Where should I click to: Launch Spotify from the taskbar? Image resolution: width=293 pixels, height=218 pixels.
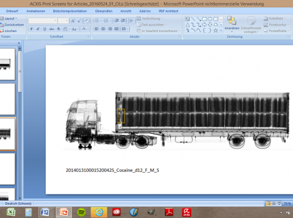[x=82, y=213]
